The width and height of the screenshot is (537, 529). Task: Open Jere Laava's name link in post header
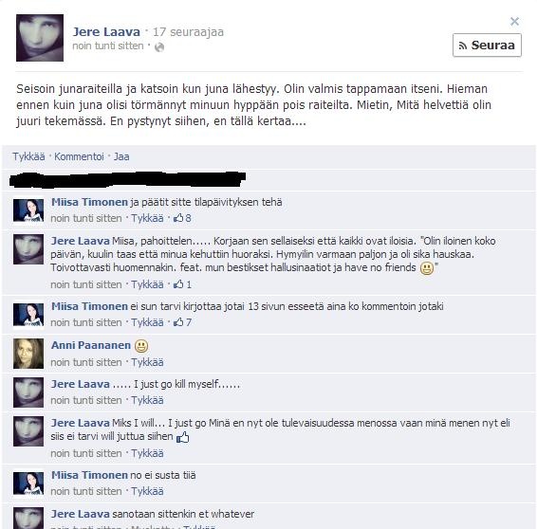coord(106,32)
